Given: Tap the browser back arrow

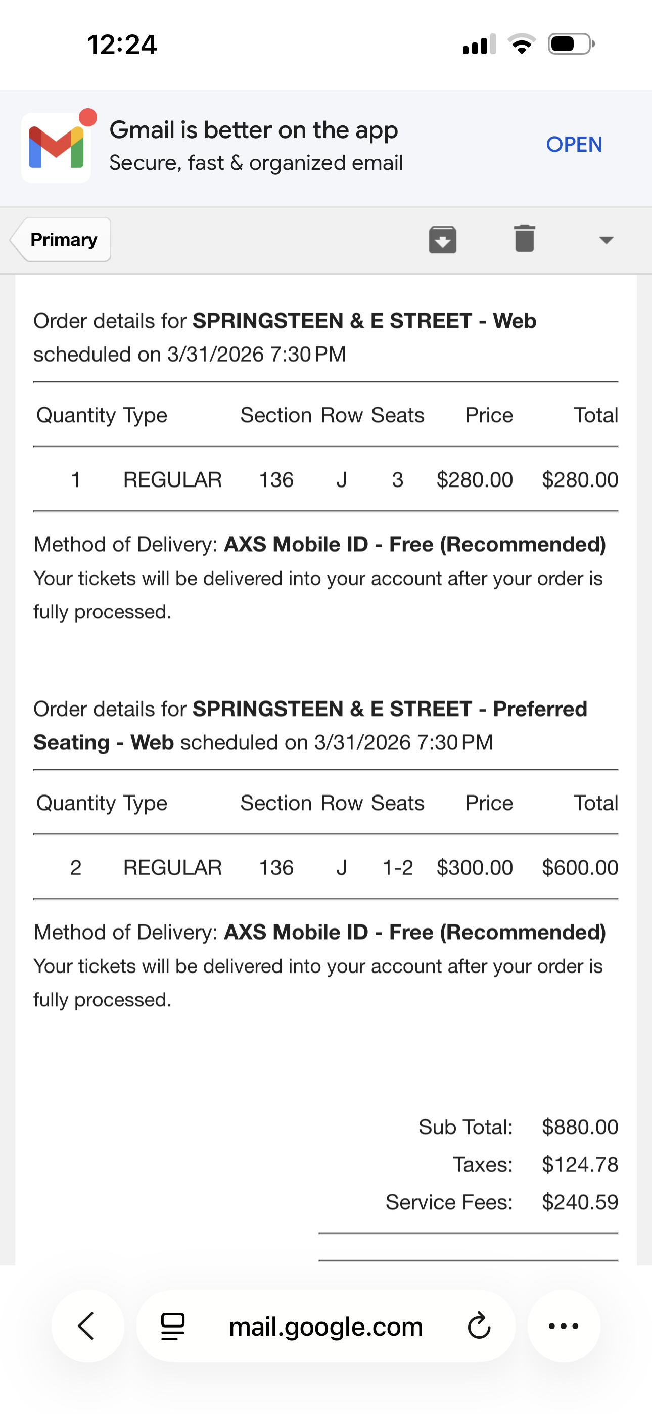Looking at the screenshot, I should click(87, 1326).
